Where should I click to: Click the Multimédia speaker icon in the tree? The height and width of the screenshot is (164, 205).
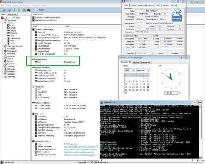pos(6,54)
